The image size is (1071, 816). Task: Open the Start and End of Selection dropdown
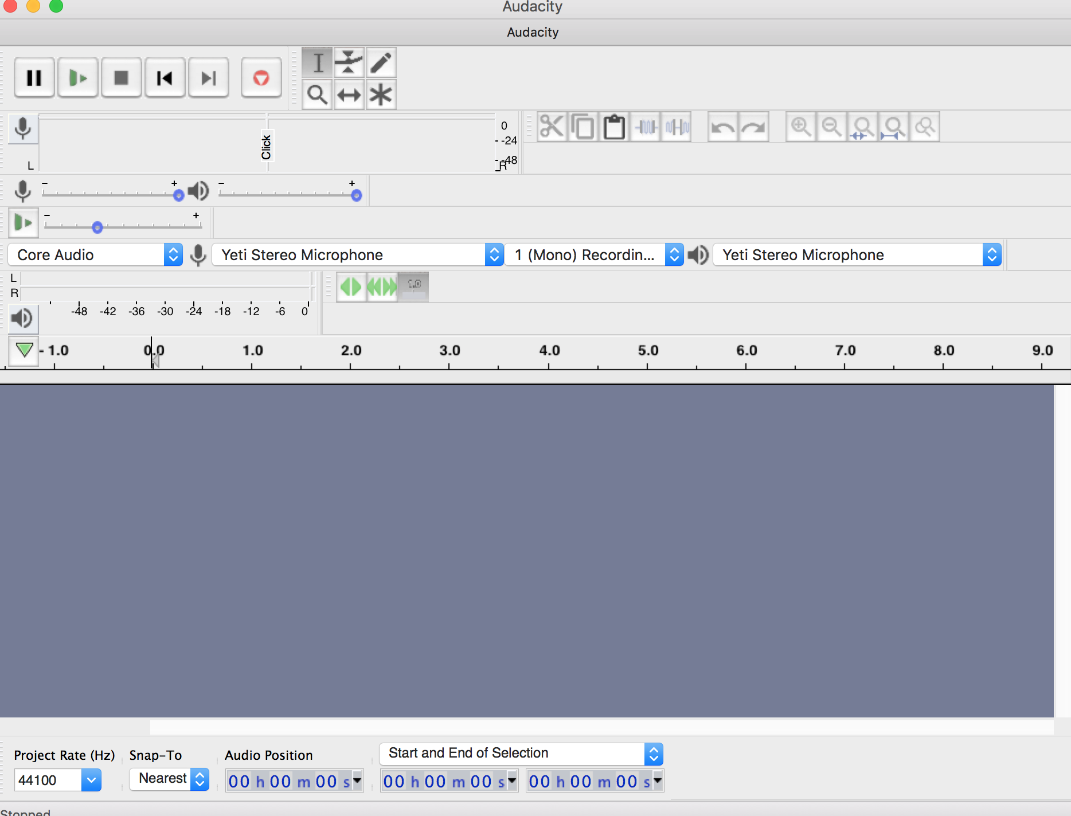(x=521, y=754)
